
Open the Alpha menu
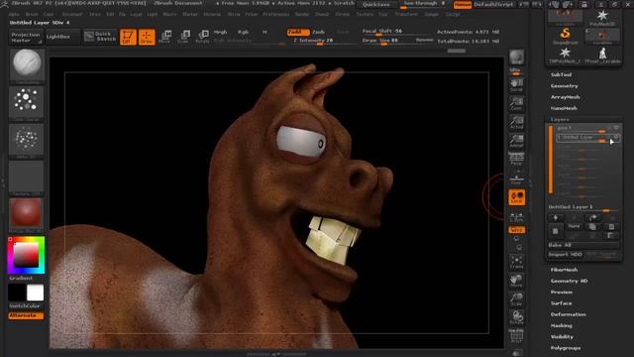pos(13,14)
